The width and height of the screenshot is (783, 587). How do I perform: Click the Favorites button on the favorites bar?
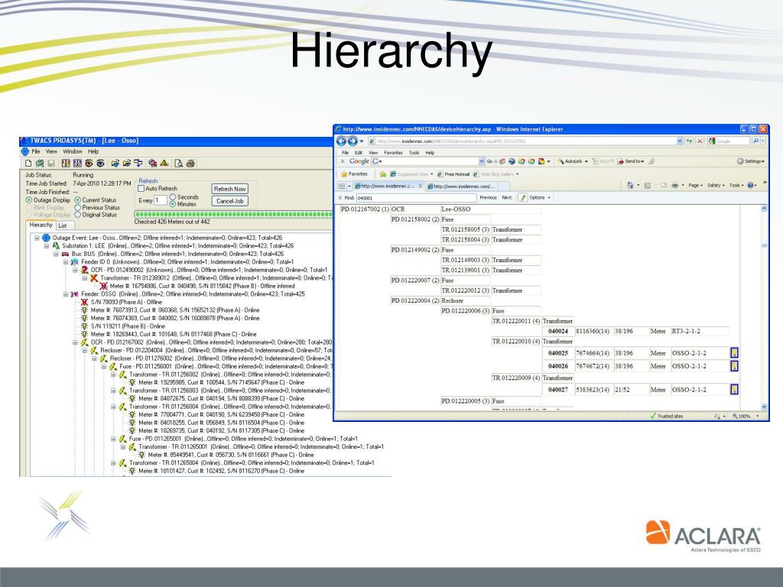coord(354,174)
